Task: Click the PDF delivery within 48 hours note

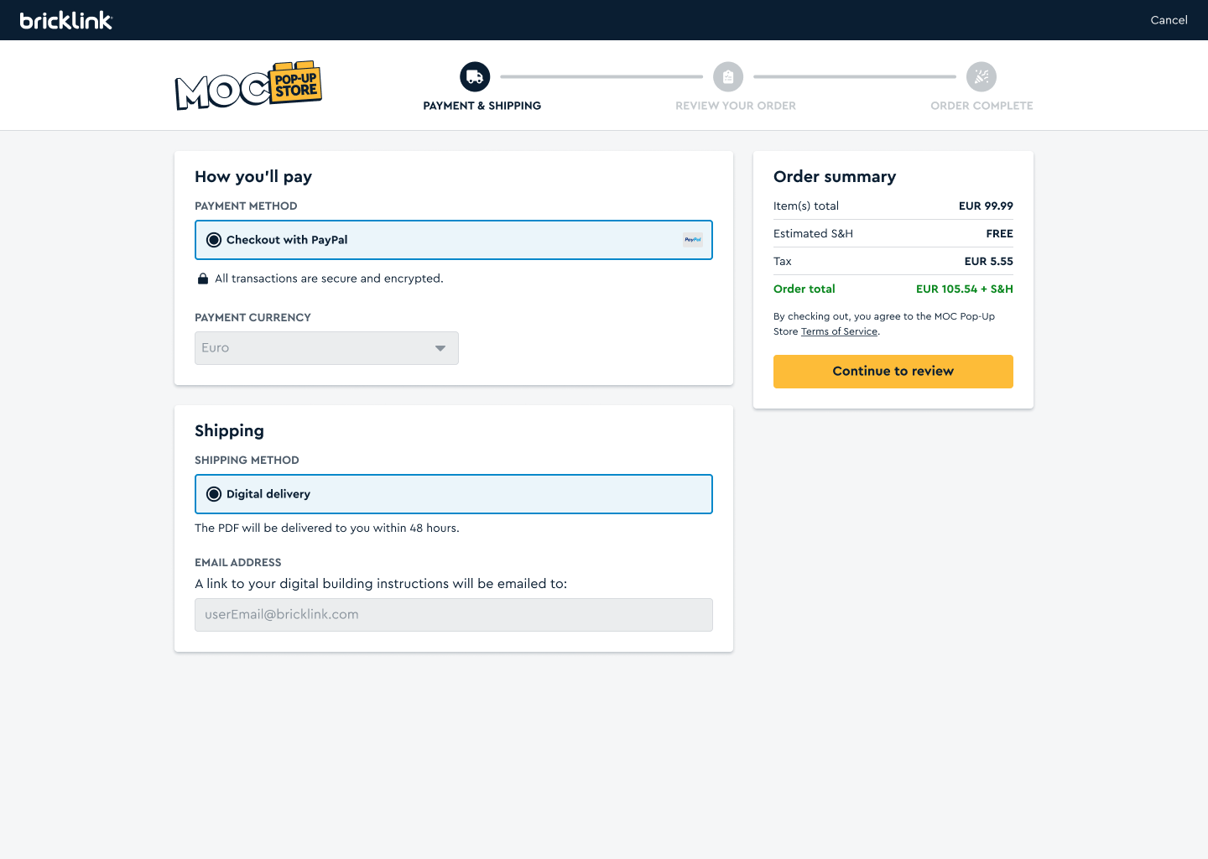Action: (327, 528)
